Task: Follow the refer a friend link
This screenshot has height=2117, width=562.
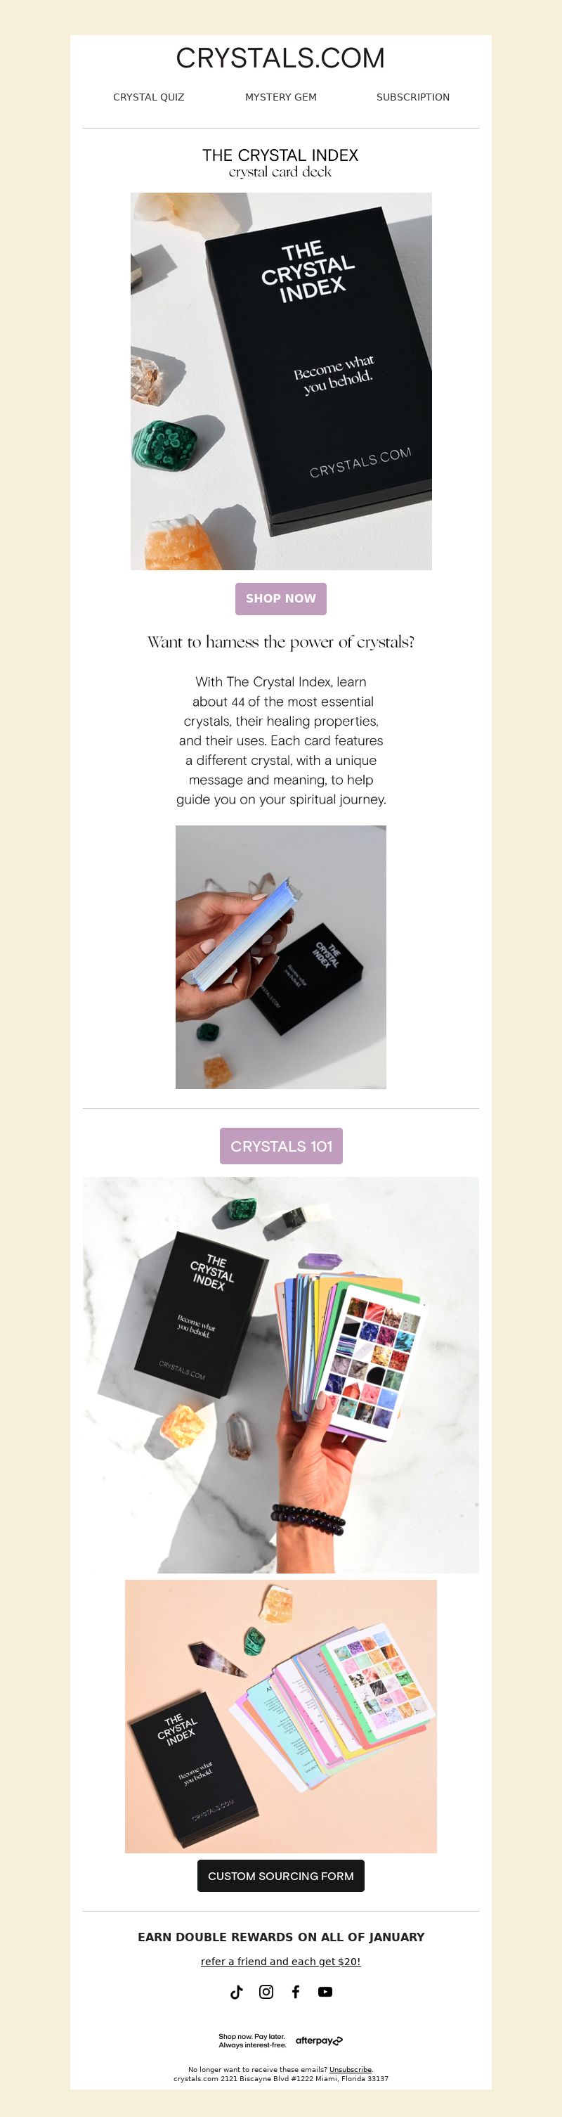Action: click(281, 1961)
